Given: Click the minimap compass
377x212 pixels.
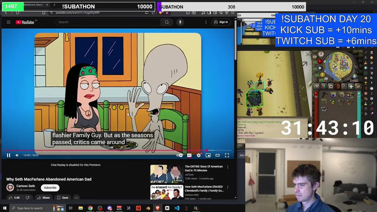Looking at the screenshot, I should click(321, 54).
